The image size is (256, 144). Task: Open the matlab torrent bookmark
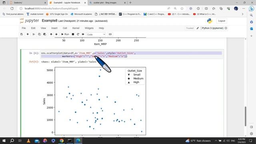[x=35, y=14]
